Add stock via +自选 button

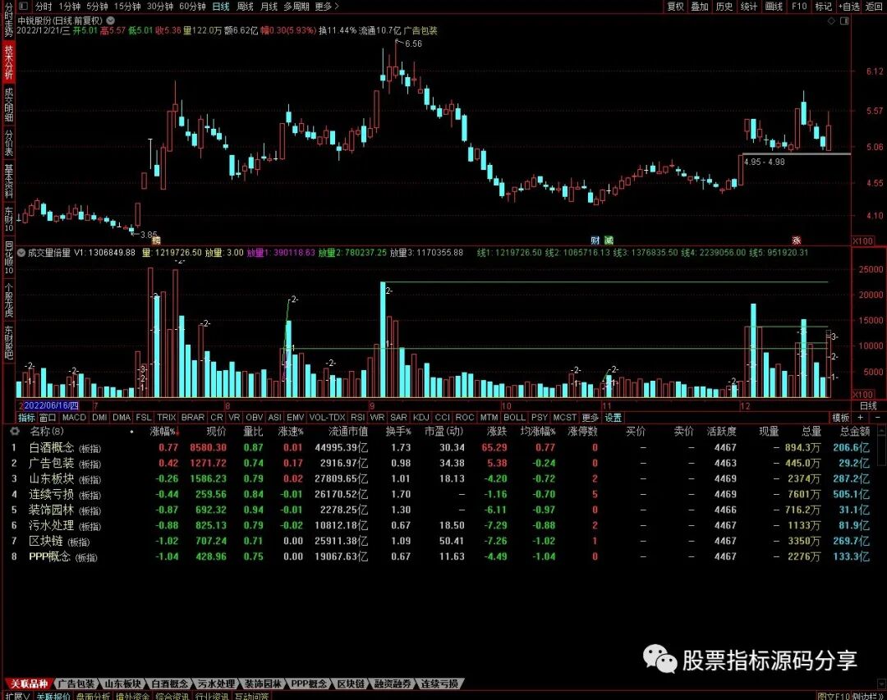[850, 7]
